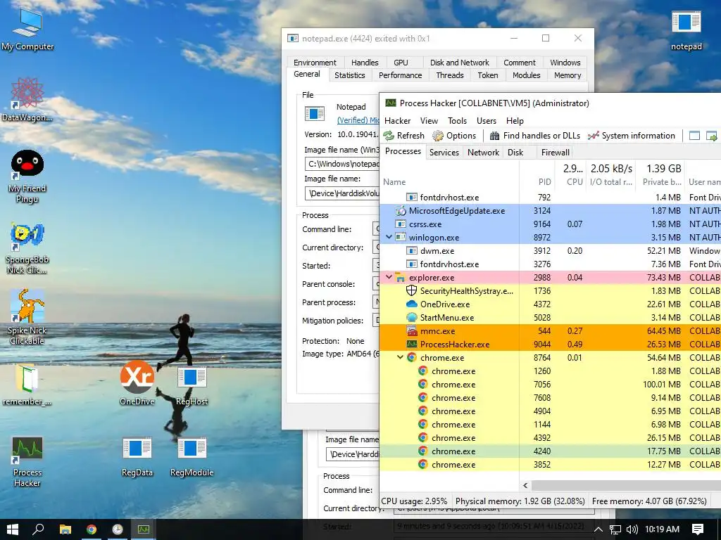Open Disk and Network tab
The width and height of the screenshot is (721, 540).
click(459, 63)
